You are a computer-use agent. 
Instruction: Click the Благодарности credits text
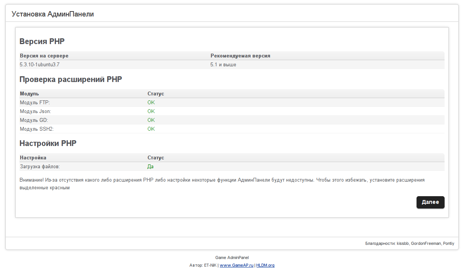coord(410,244)
